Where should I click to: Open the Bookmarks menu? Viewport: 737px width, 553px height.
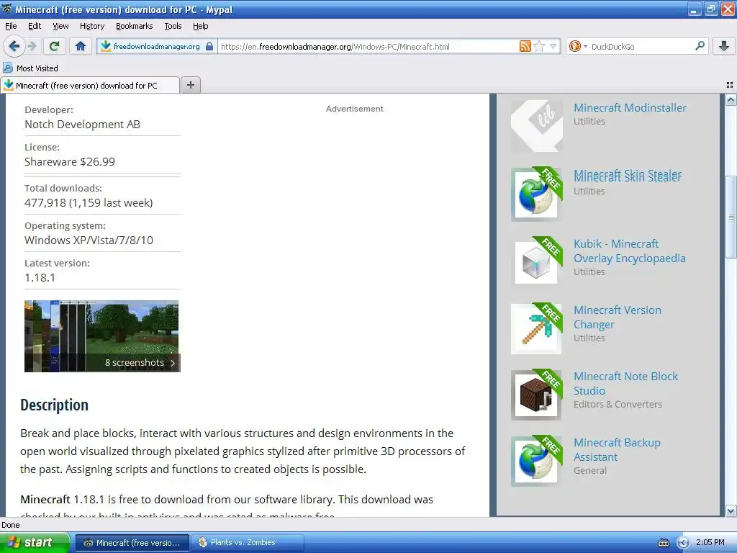click(x=134, y=26)
